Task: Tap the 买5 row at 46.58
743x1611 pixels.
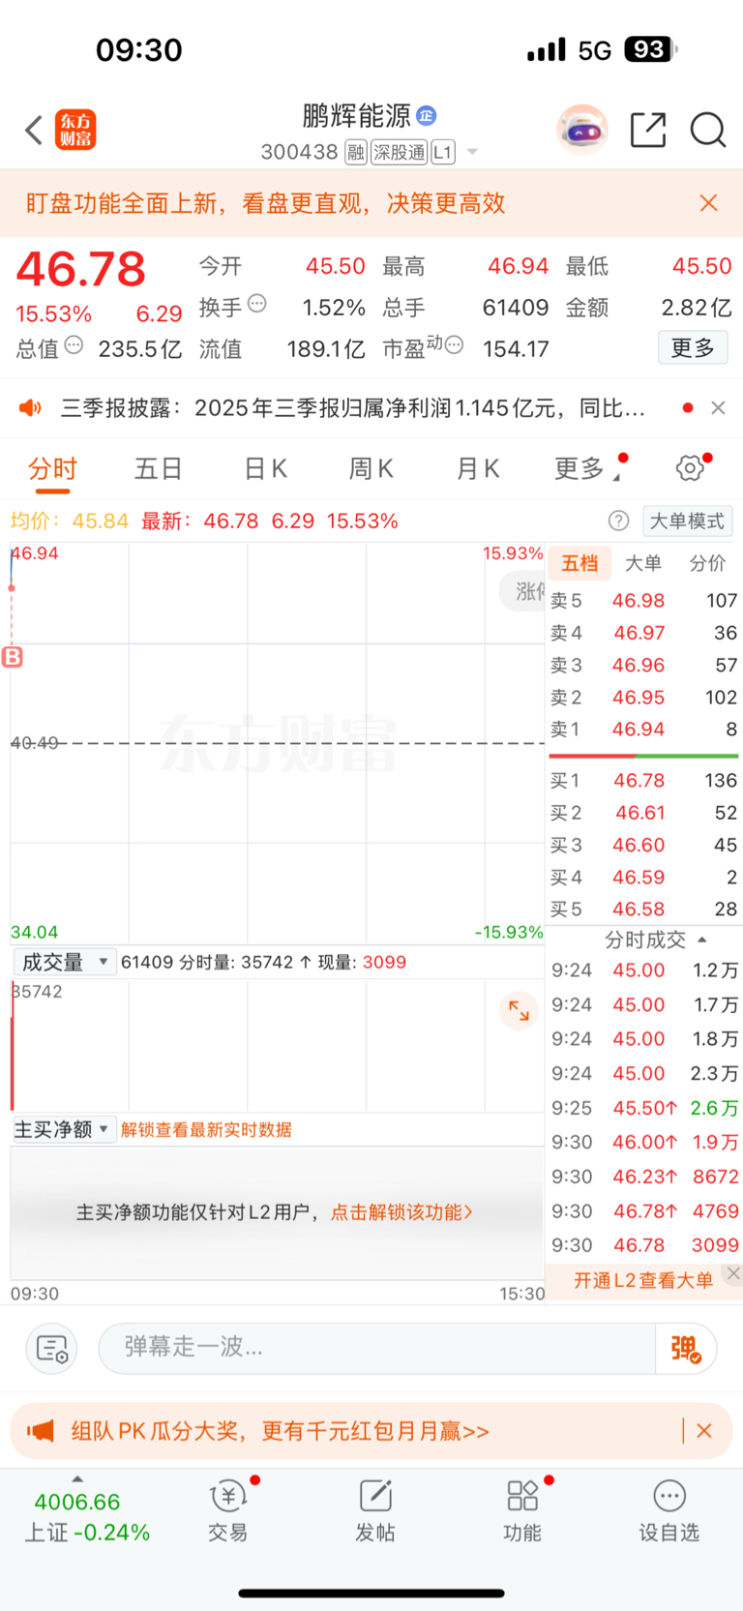Action: click(x=644, y=910)
